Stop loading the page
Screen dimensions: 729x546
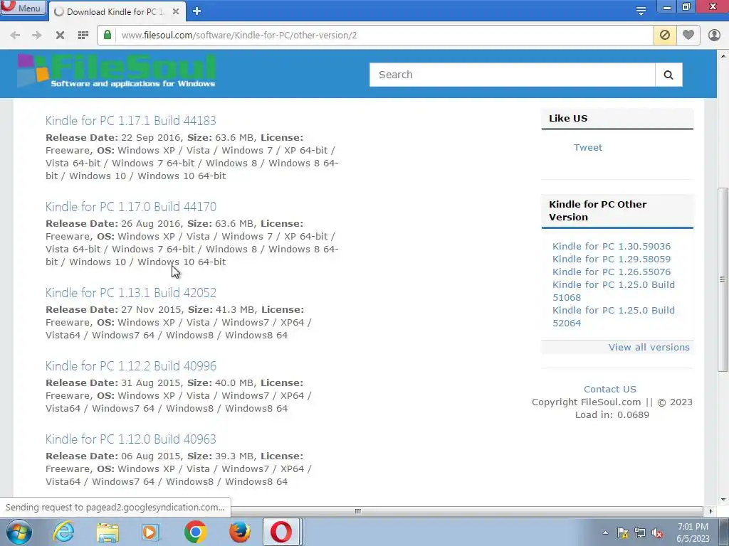click(60, 36)
